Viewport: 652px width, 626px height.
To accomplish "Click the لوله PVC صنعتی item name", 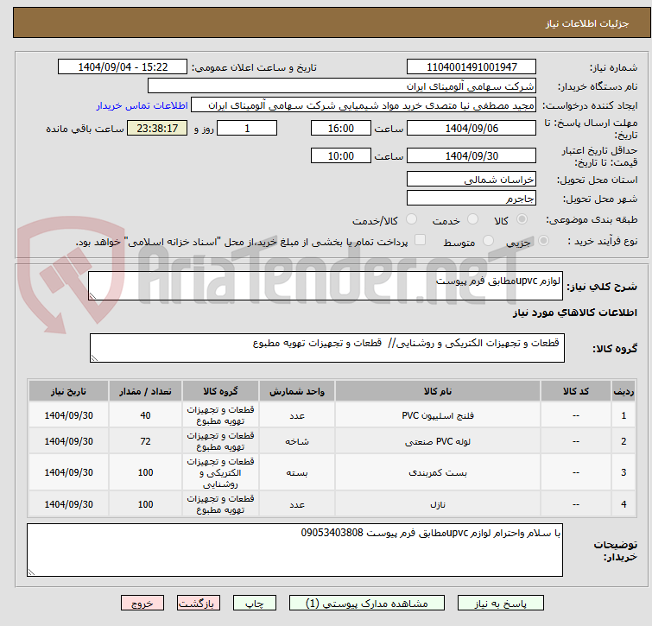I will 438,441.
